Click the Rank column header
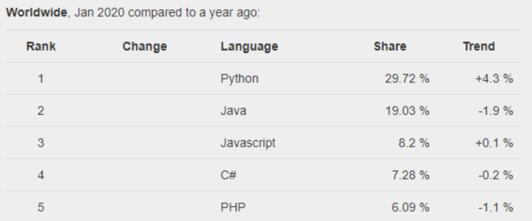This screenshot has width=532, height=221. tap(41, 47)
